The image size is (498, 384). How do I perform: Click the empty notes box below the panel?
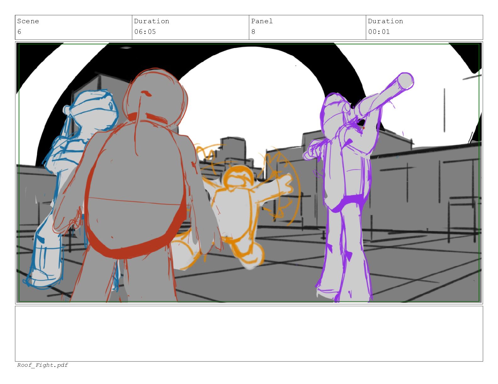[x=249, y=334]
